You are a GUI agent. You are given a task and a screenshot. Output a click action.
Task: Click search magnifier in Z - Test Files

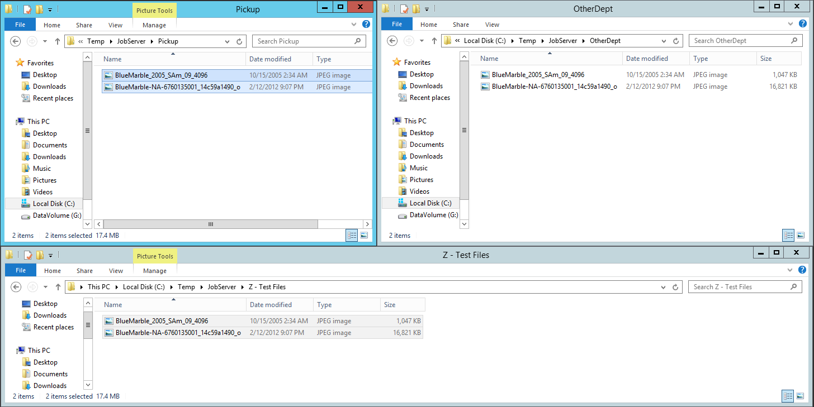pyautogui.click(x=793, y=287)
